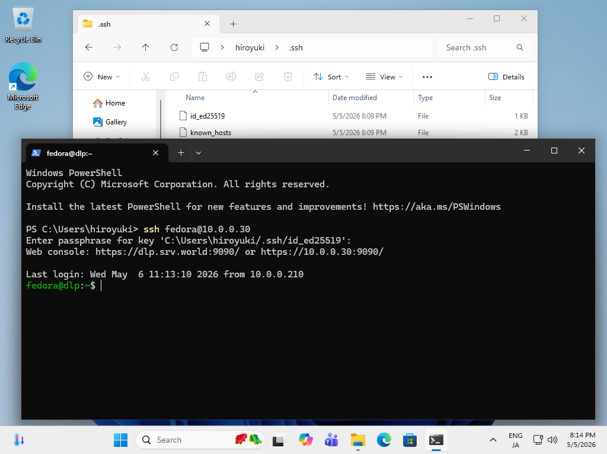The height and width of the screenshot is (454, 607).
Task: Click the volume speaker icon in system tray
Action: click(552, 440)
